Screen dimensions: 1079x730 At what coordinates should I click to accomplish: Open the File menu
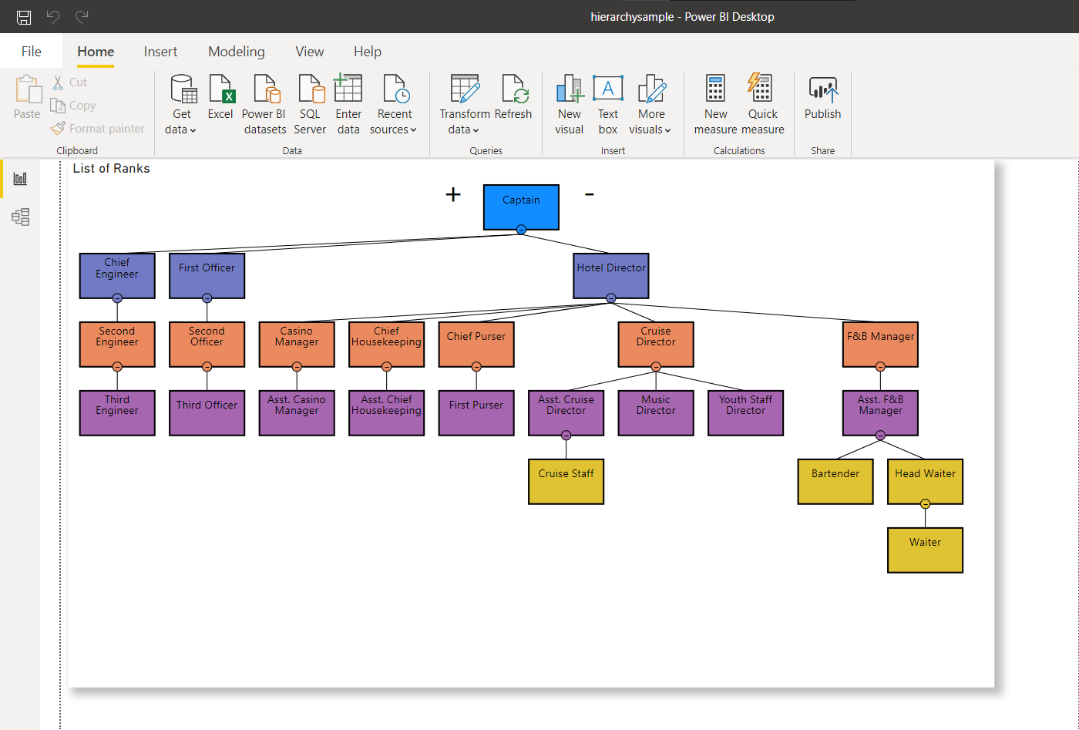tap(32, 52)
